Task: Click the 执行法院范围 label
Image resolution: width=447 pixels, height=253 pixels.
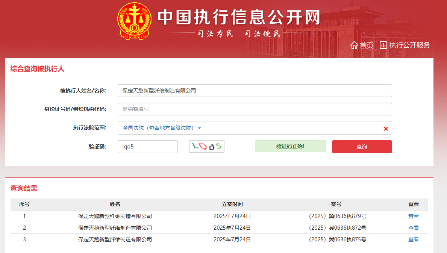Action: point(89,128)
